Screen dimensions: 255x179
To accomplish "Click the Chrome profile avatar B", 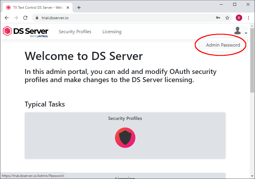I will [x=239, y=18].
